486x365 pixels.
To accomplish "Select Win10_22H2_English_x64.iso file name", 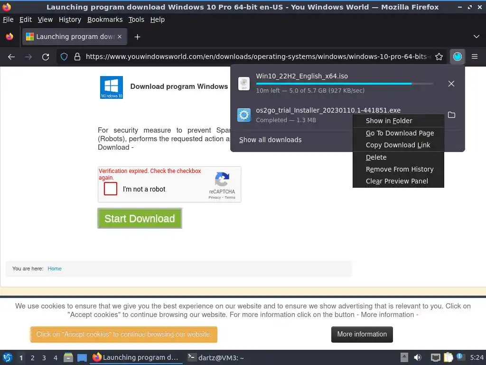I will pyautogui.click(x=302, y=76).
